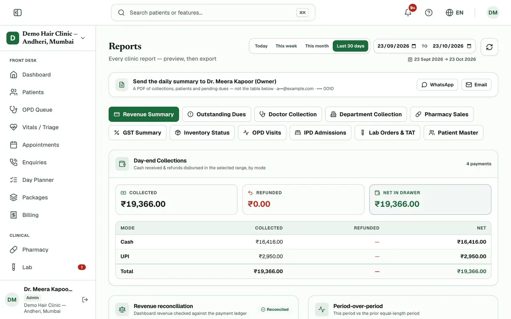511x319 pixels.
Task: Click the calendar picker on the start date
Action: 414,46
